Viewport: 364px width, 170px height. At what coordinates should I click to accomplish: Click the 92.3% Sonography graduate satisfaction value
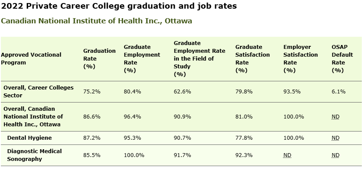(x=244, y=155)
